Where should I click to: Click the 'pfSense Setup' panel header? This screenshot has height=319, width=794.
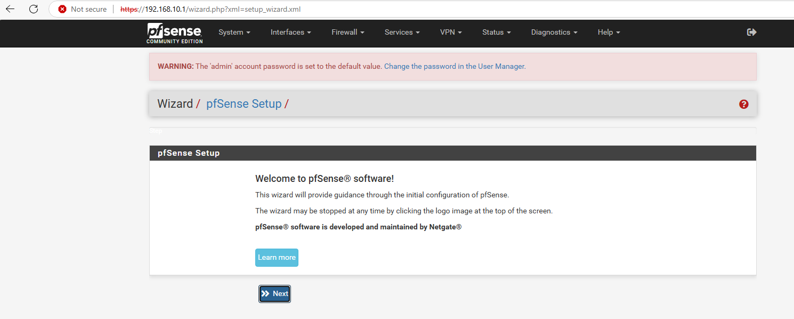[453, 153]
